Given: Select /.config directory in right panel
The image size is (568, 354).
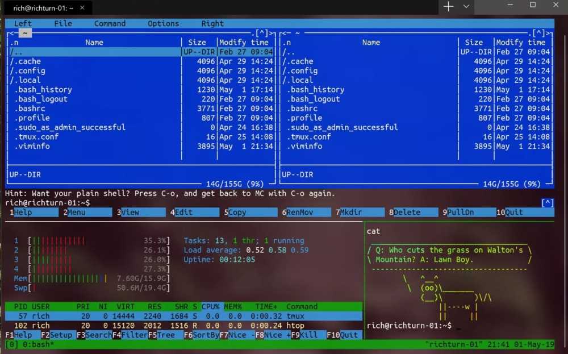Looking at the screenshot, I should [416, 70].
